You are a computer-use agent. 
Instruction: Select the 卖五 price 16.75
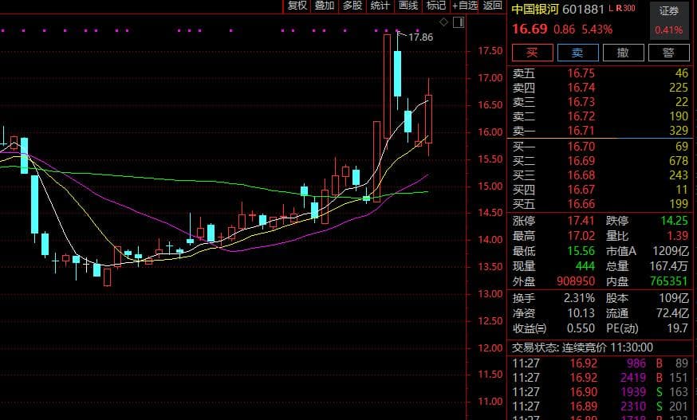[581, 73]
